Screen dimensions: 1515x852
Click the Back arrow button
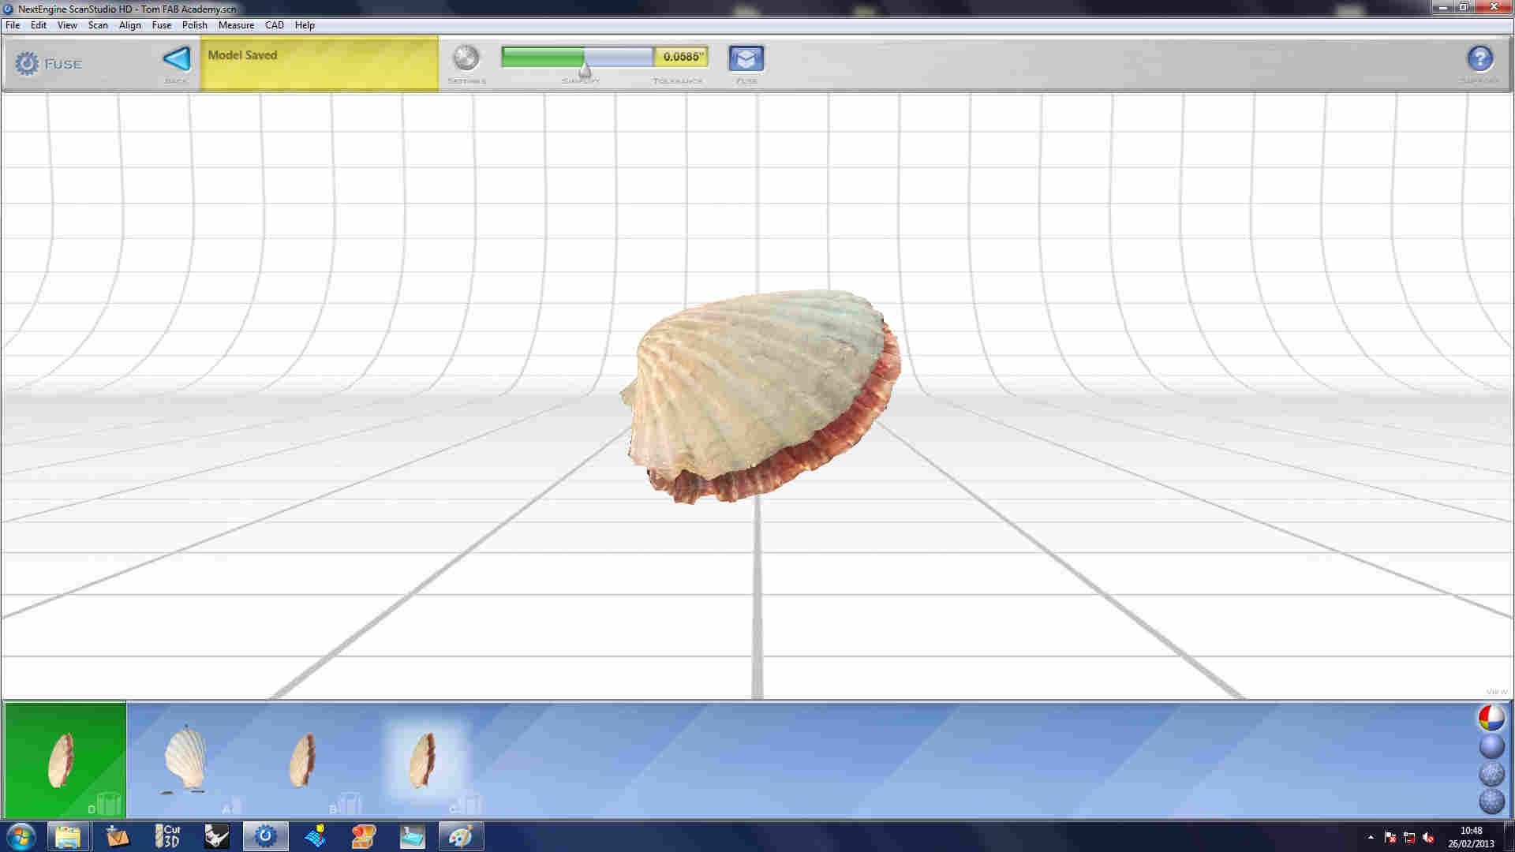[x=176, y=59]
